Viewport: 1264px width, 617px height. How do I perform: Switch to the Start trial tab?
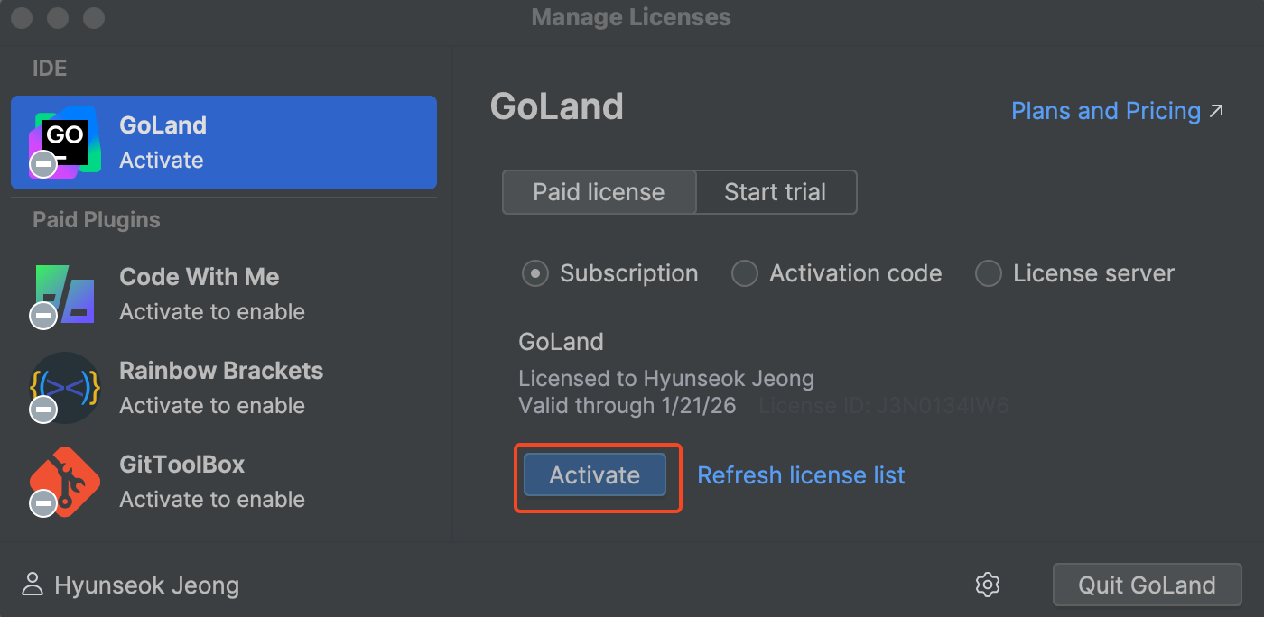[776, 192]
